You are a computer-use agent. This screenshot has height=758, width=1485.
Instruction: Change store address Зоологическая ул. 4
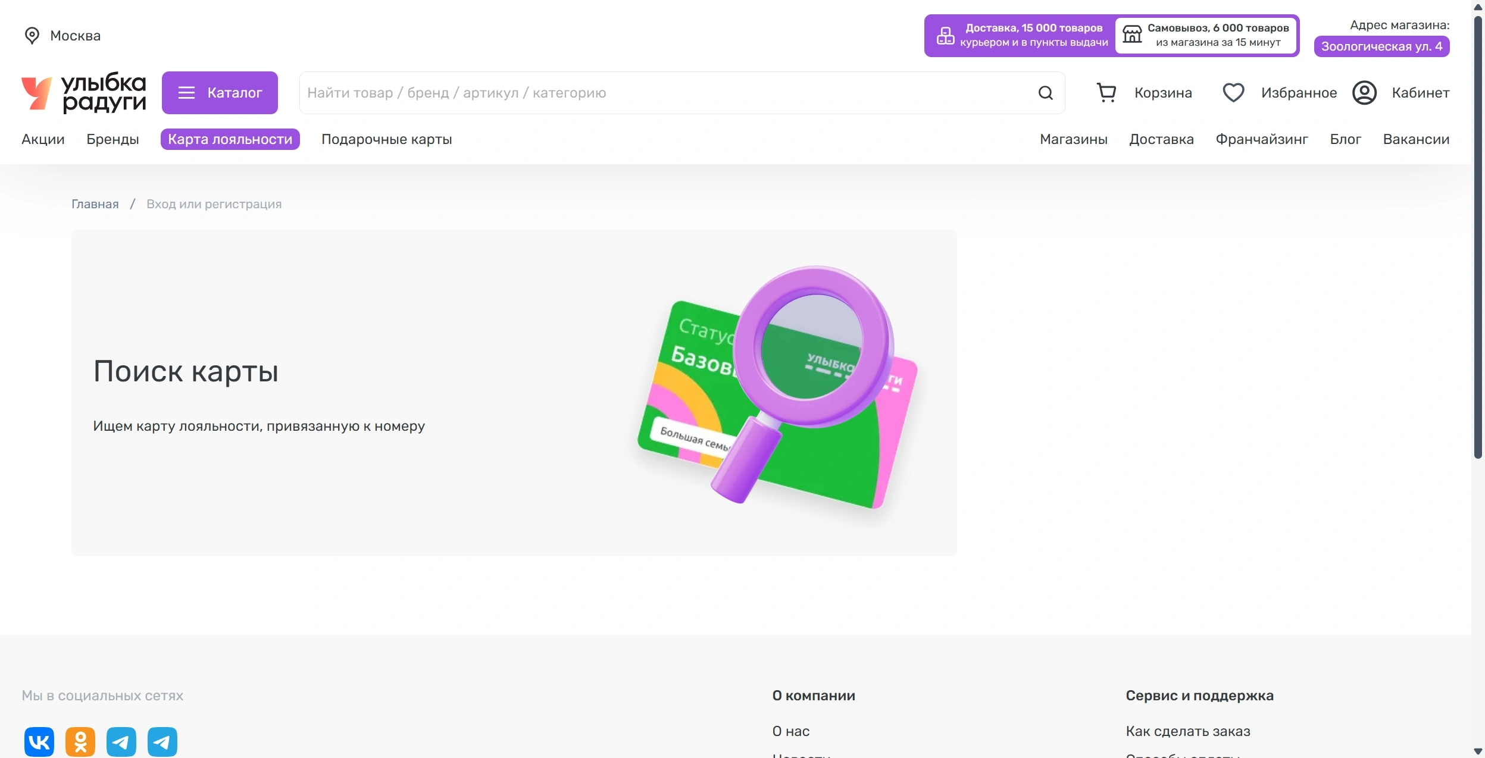1381,46
